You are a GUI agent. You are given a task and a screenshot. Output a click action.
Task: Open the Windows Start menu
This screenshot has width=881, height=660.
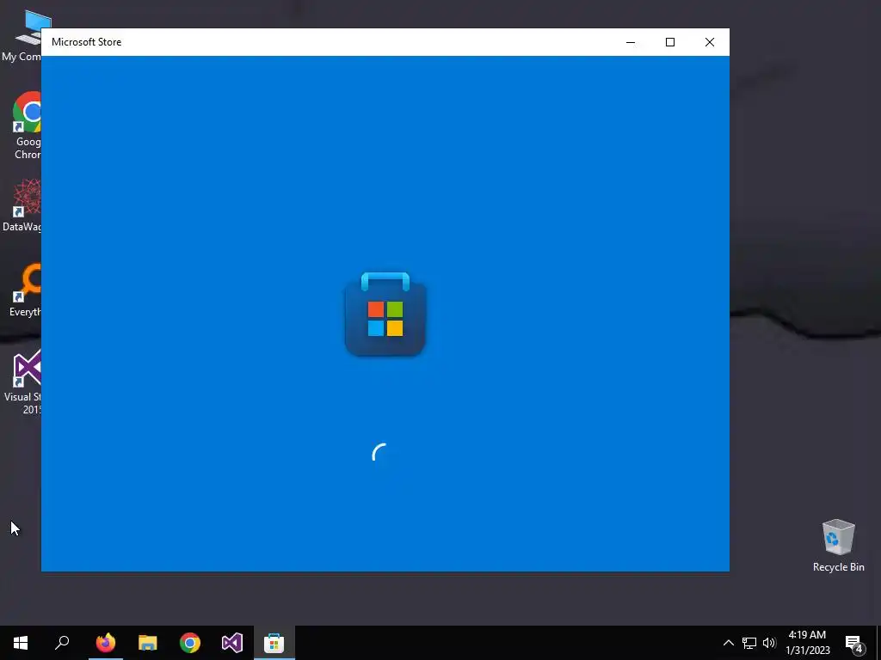[21, 643]
